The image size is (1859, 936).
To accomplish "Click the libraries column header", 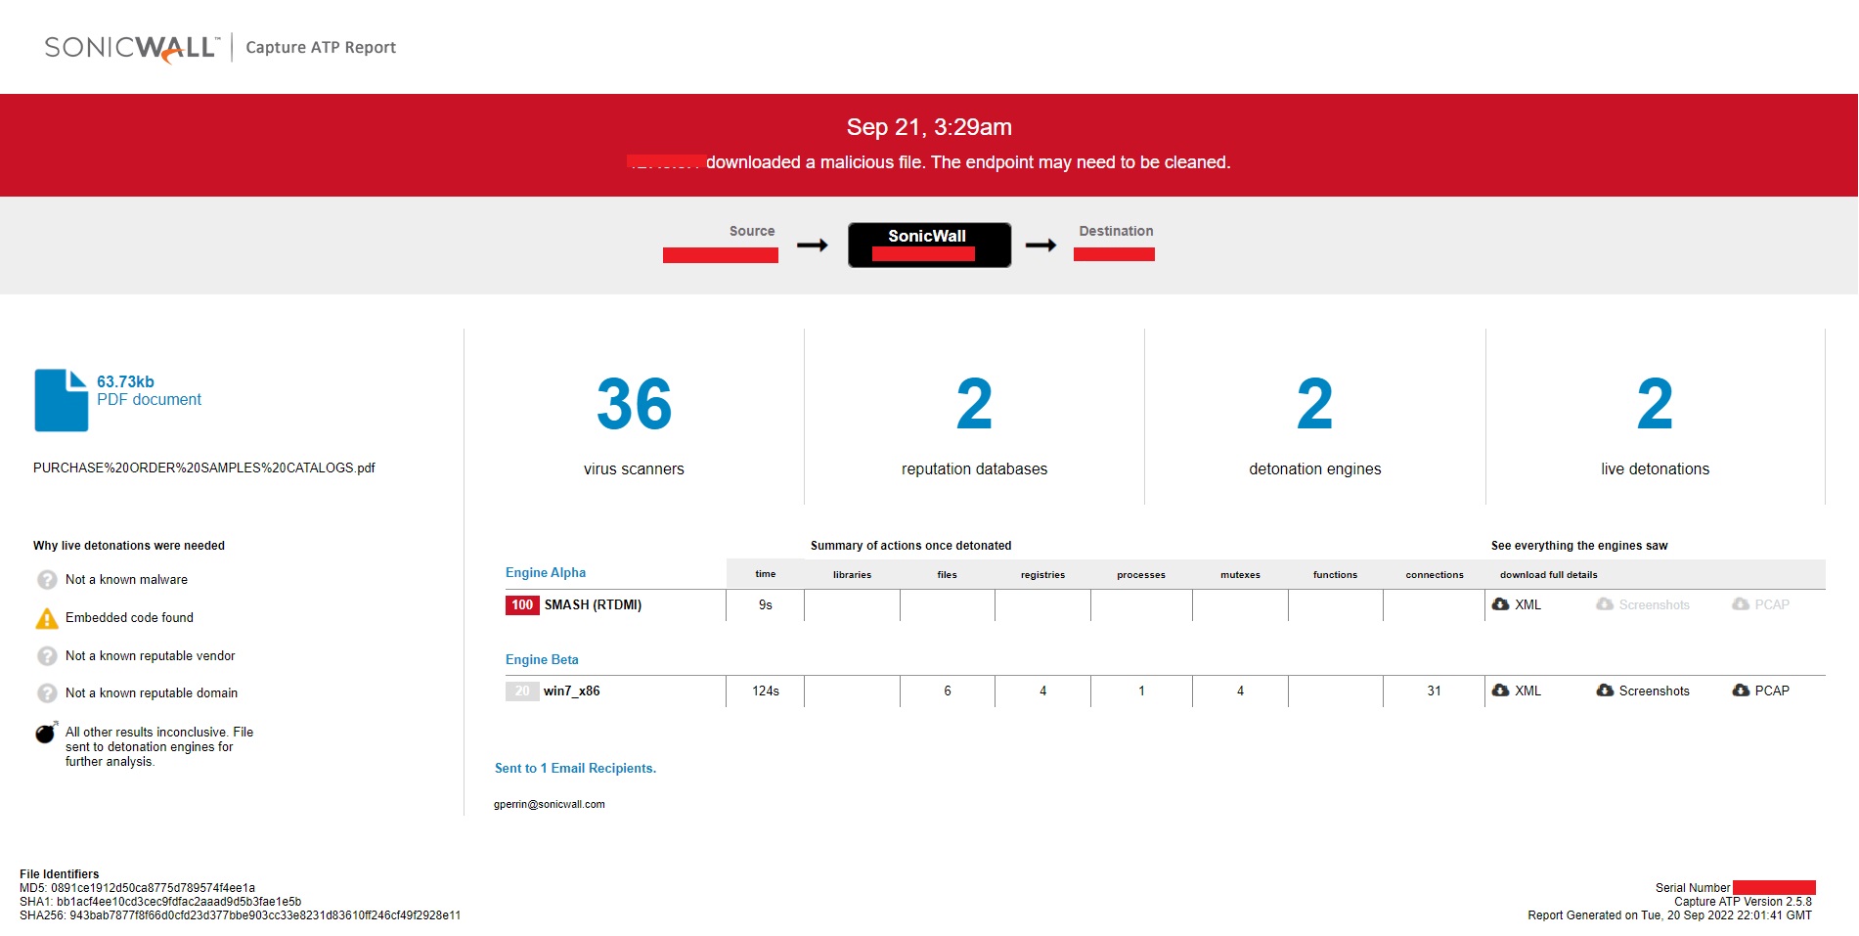I will coord(852,575).
